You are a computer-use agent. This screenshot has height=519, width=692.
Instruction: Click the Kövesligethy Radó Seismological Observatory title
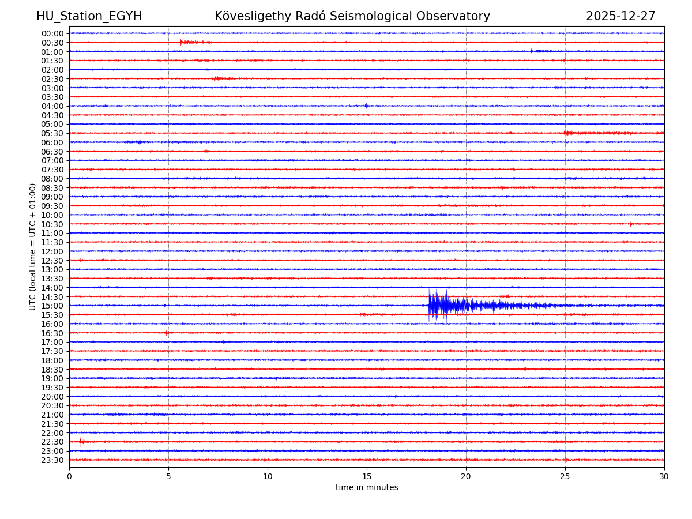(352, 17)
